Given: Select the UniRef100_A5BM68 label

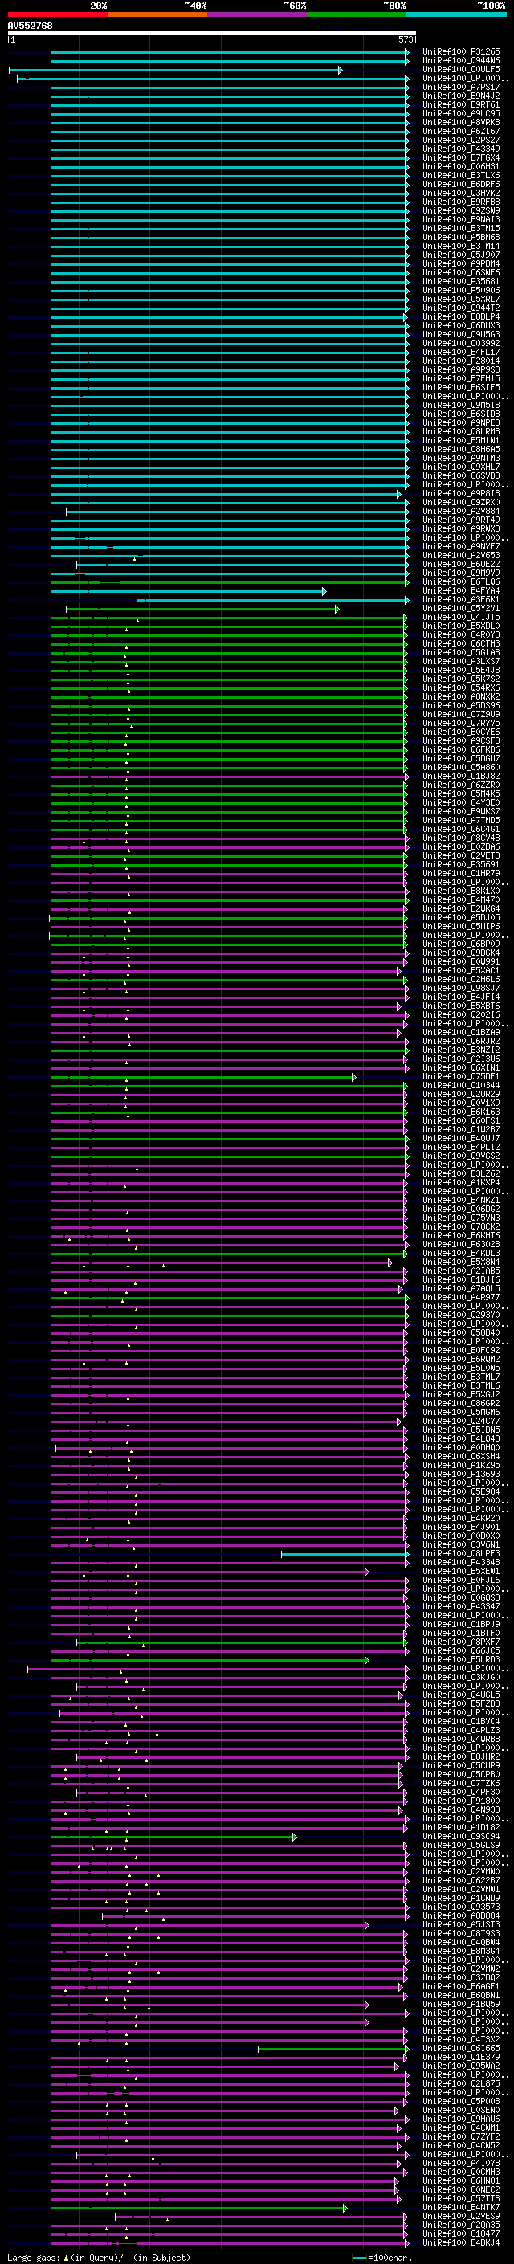Looking at the screenshot, I should (x=461, y=237).
